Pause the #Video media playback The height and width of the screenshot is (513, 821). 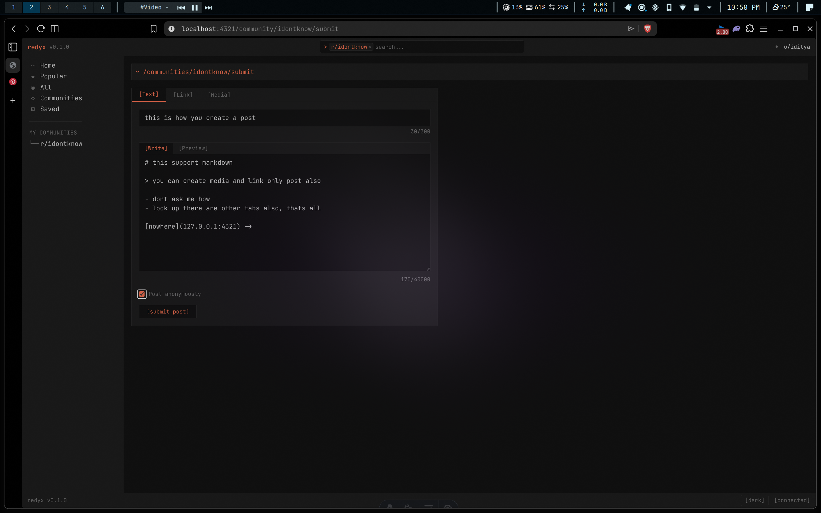pos(195,7)
